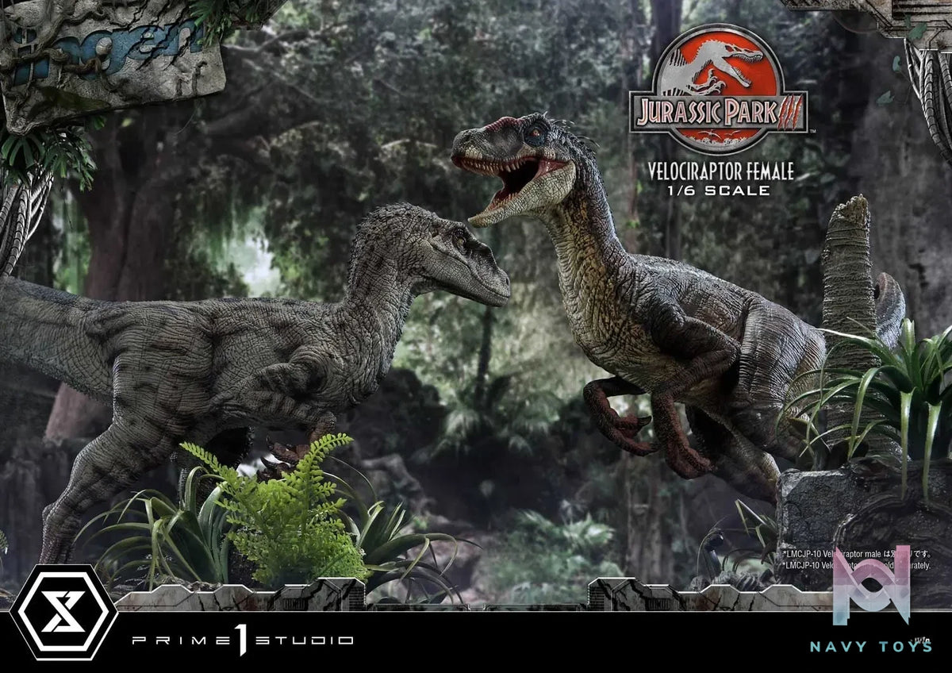Click the PRIME 1 STUDIO wordmark
The height and width of the screenshot is (673, 952).
[243, 640]
